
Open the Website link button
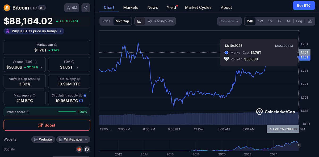43,139
